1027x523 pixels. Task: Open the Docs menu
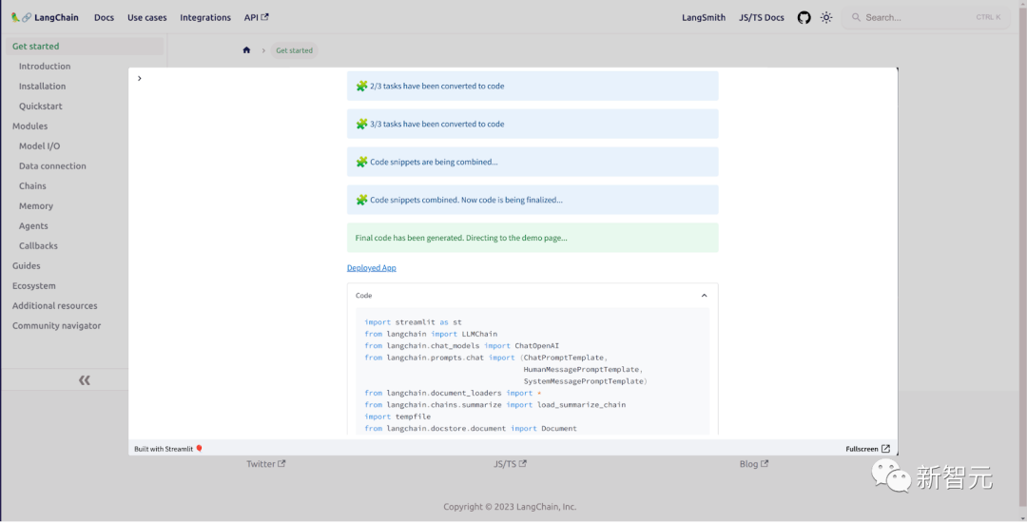(105, 18)
